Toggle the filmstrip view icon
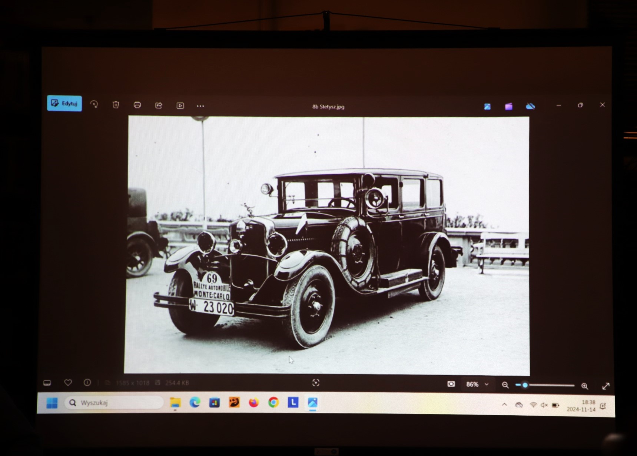Screen dimensions: 637x456 [47, 383]
